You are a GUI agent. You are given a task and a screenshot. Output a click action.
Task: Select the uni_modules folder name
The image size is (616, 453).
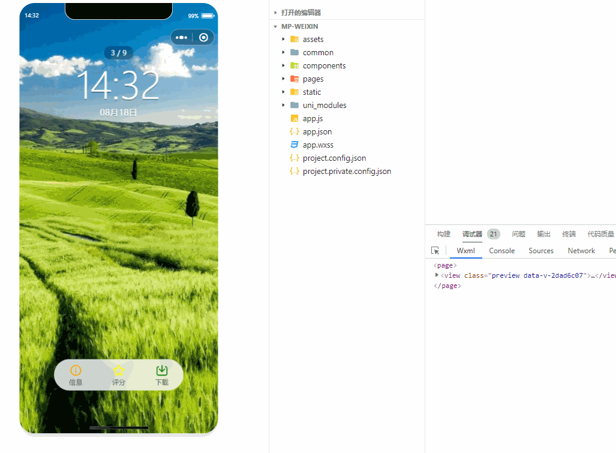pos(324,105)
